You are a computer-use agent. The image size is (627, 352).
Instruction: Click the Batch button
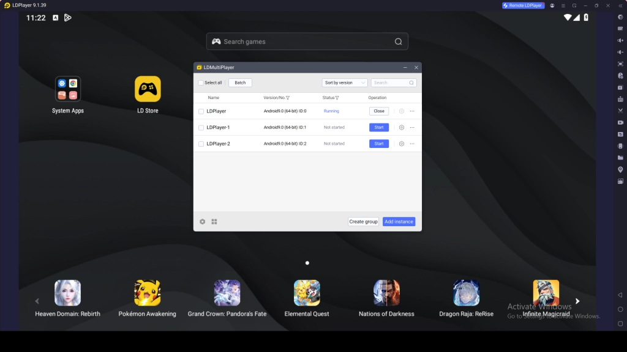[240, 82]
